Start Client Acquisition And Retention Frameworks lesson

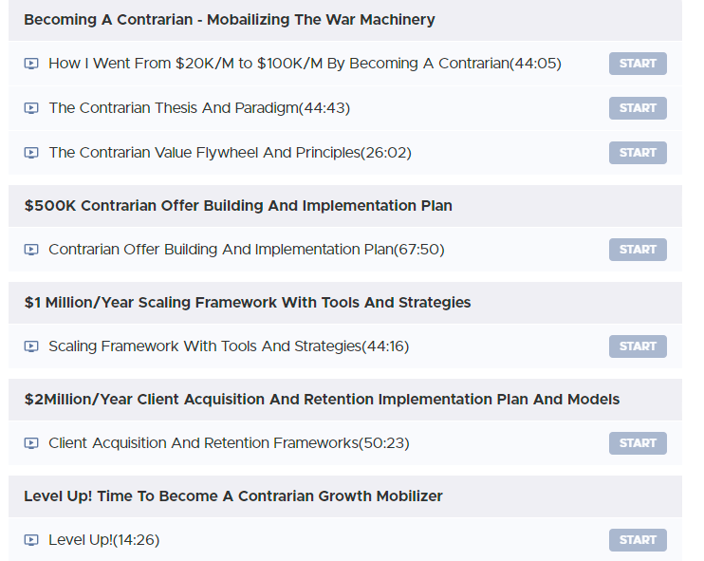[x=638, y=443]
